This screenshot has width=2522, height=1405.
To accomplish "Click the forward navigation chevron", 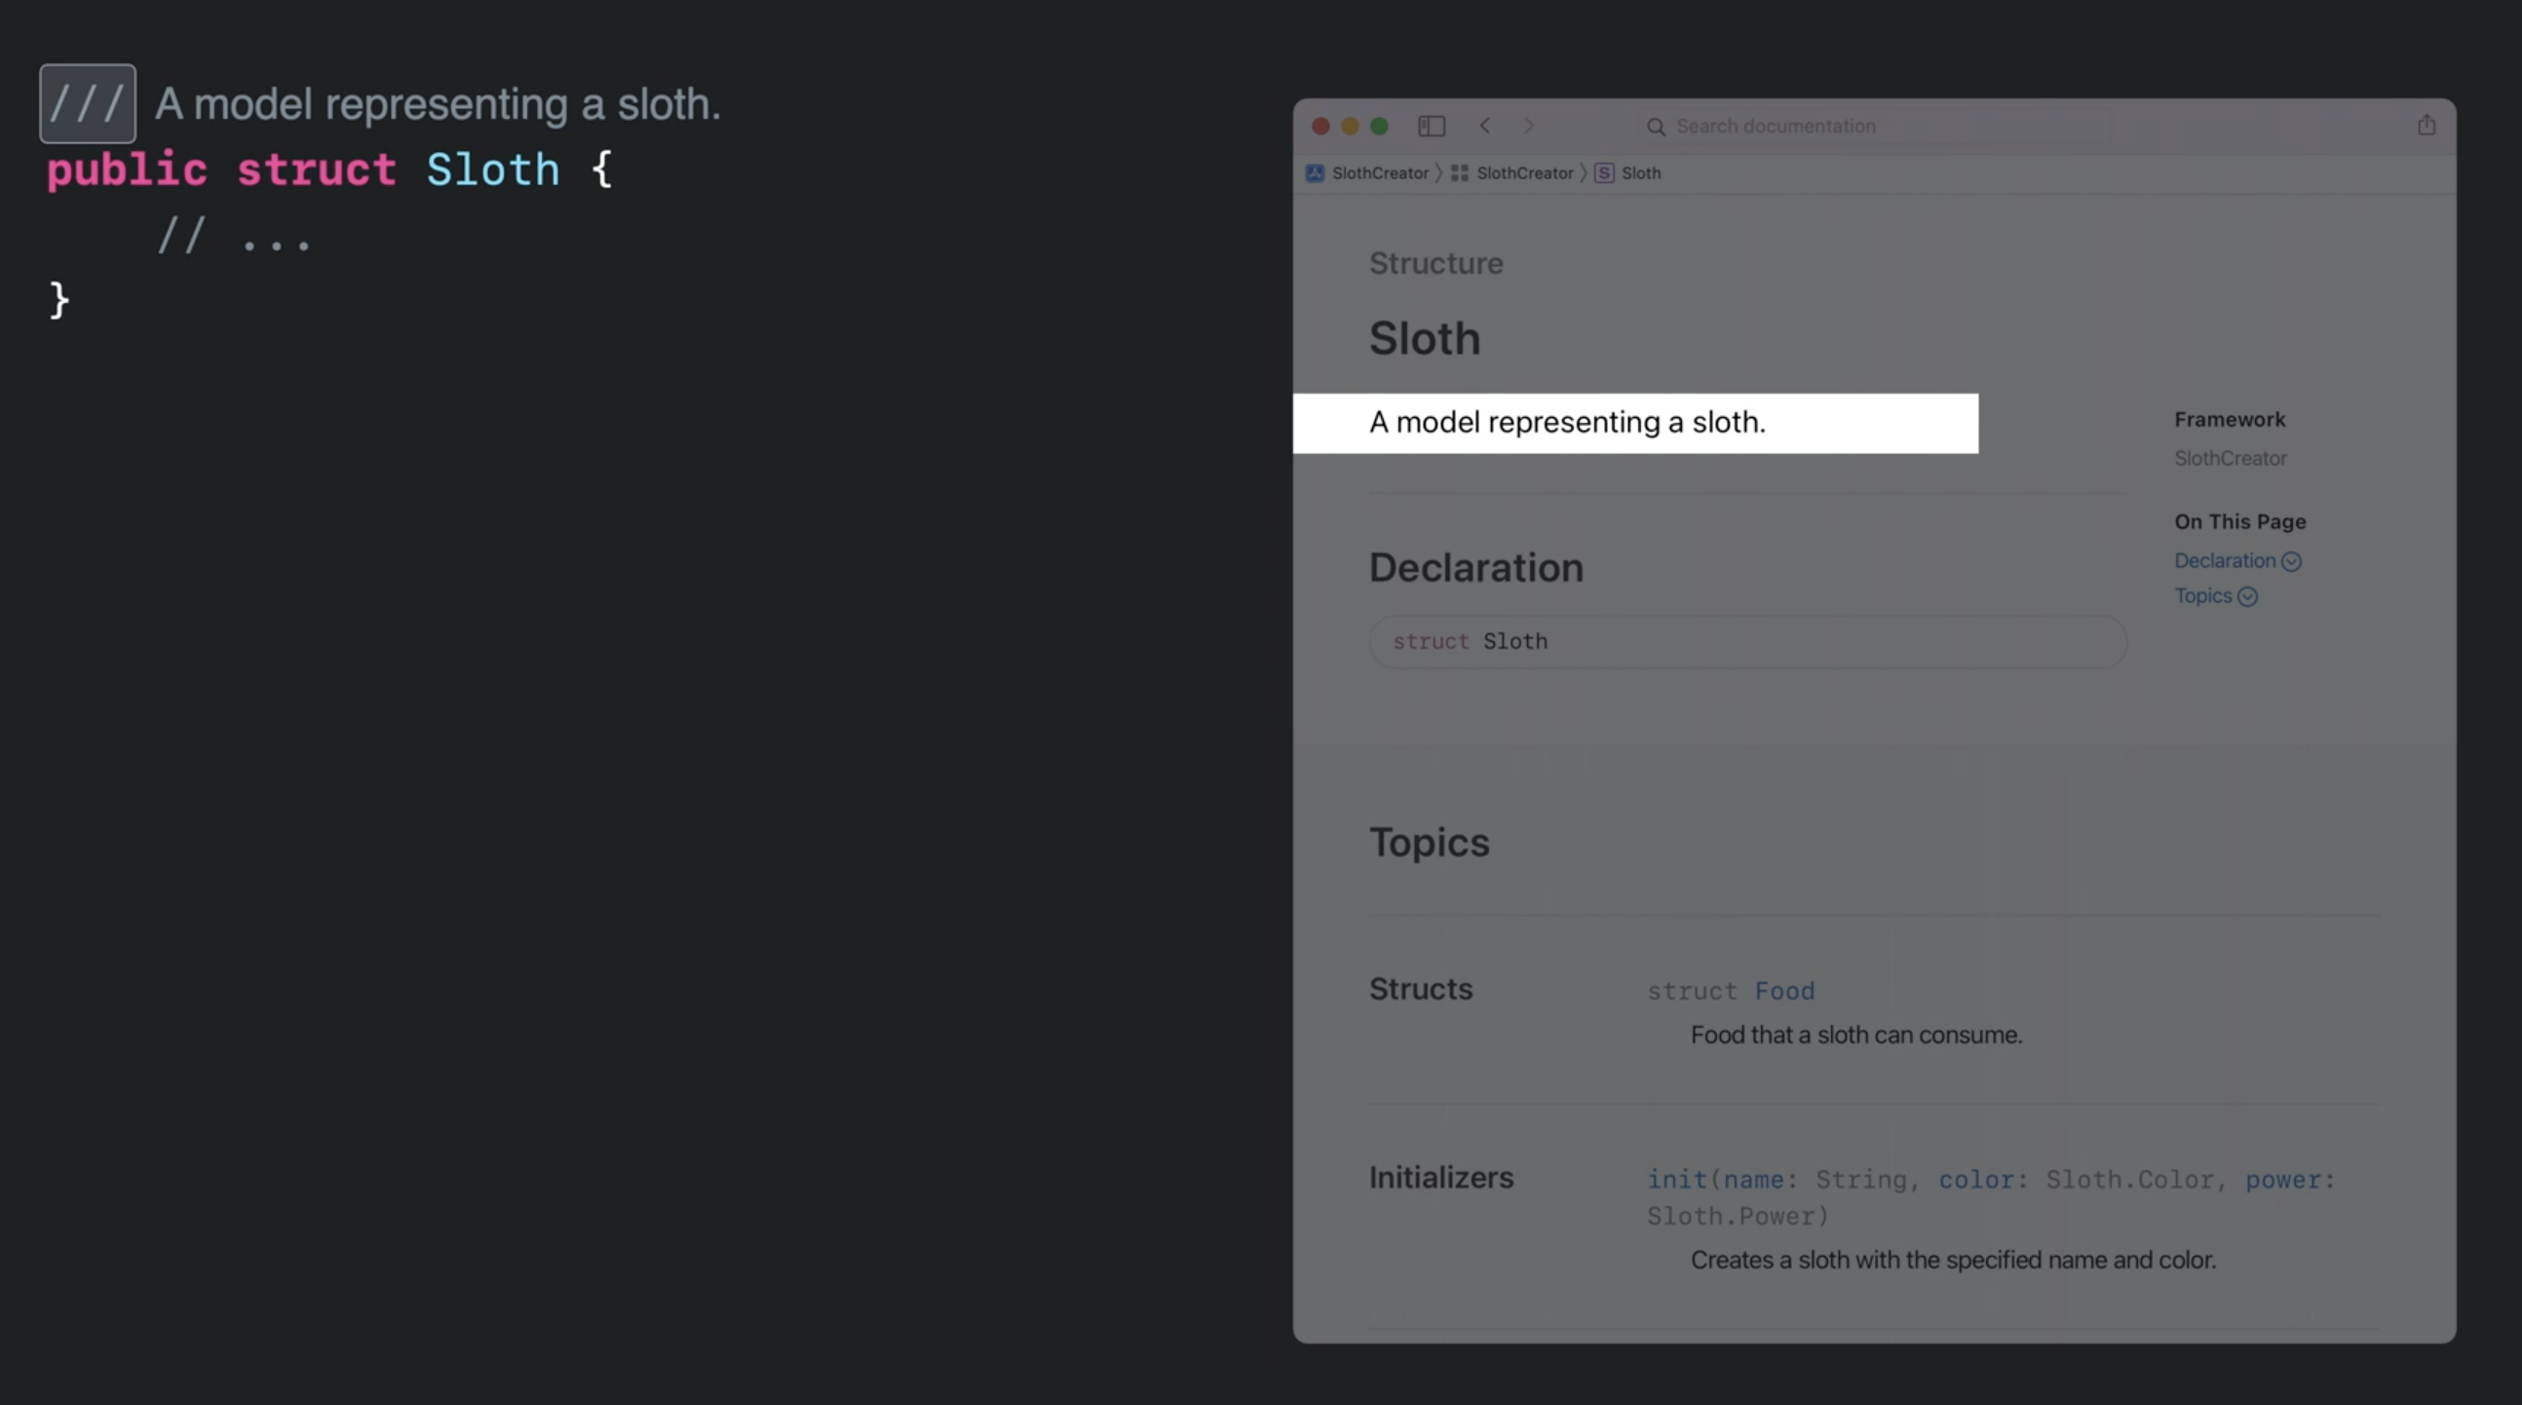I will [x=1528, y=127].
